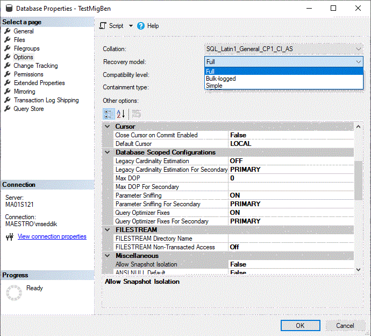Select the Options page
Screen dimensions: 371x336
(x=23, y=57)
